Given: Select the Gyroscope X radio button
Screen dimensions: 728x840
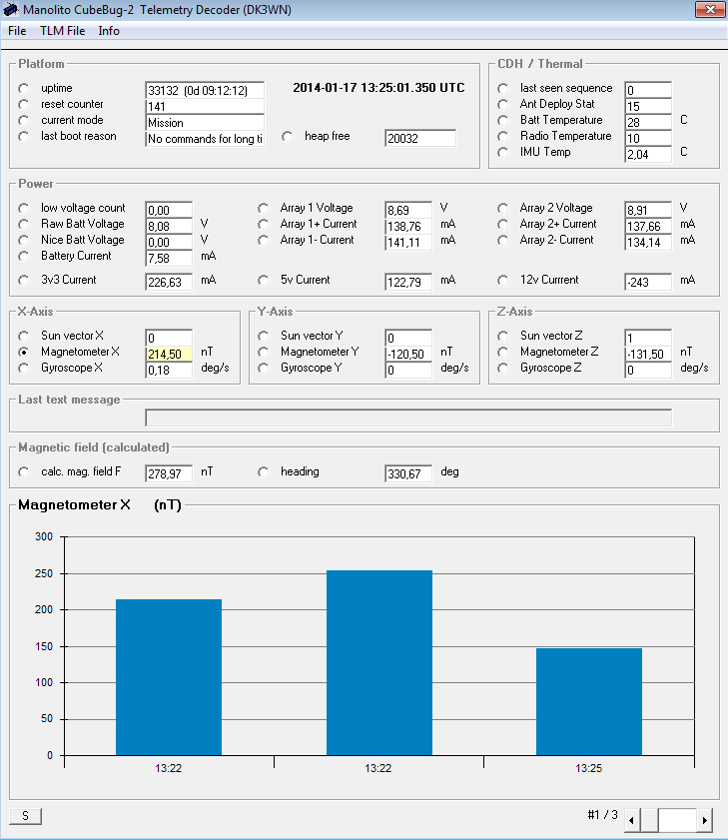Looking at the screenshot, I should (x=24, y=369).
